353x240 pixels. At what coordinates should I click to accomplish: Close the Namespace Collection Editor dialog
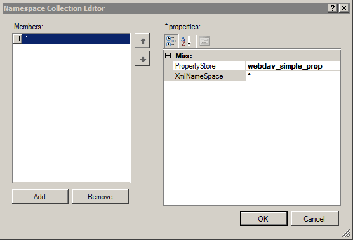tap(344, 8)
